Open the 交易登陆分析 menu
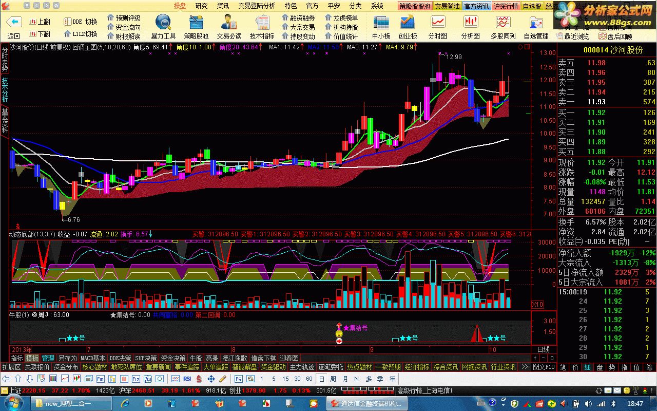This screenshot has height=411, width=657. tap(257, 6)
